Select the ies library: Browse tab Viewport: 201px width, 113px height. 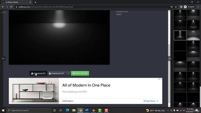16,2
